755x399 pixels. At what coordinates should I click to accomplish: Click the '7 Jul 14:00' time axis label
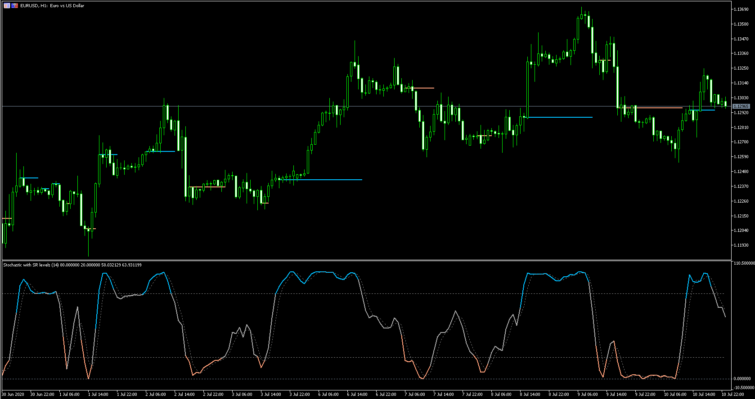[x=444, y=395]
